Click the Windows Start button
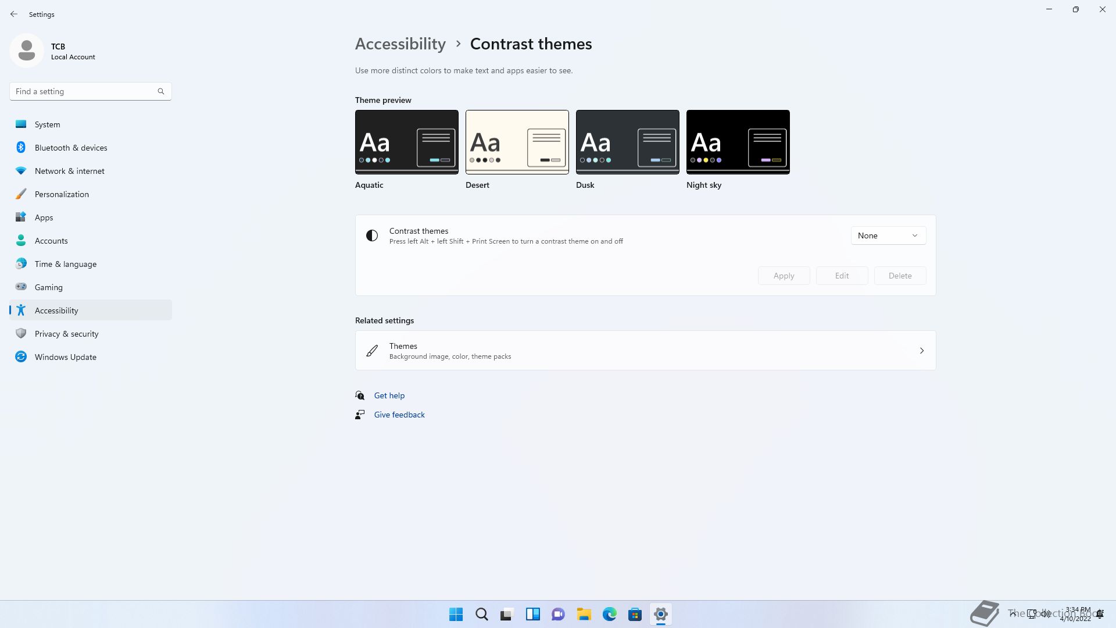The image size is (1116, 628). (456, 614)
